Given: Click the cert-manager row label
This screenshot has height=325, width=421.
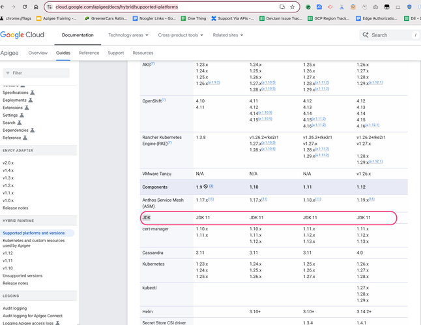Looking at the screenshot, I should 156,229.
